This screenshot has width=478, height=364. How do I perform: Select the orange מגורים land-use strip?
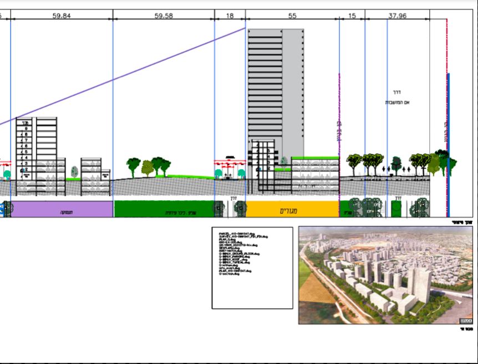coord(292,209)
